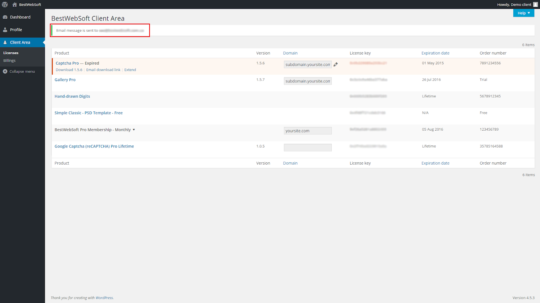Click the bottom '6 items' count
Screen dimensions: 540x303
click(x=529, y=175)
